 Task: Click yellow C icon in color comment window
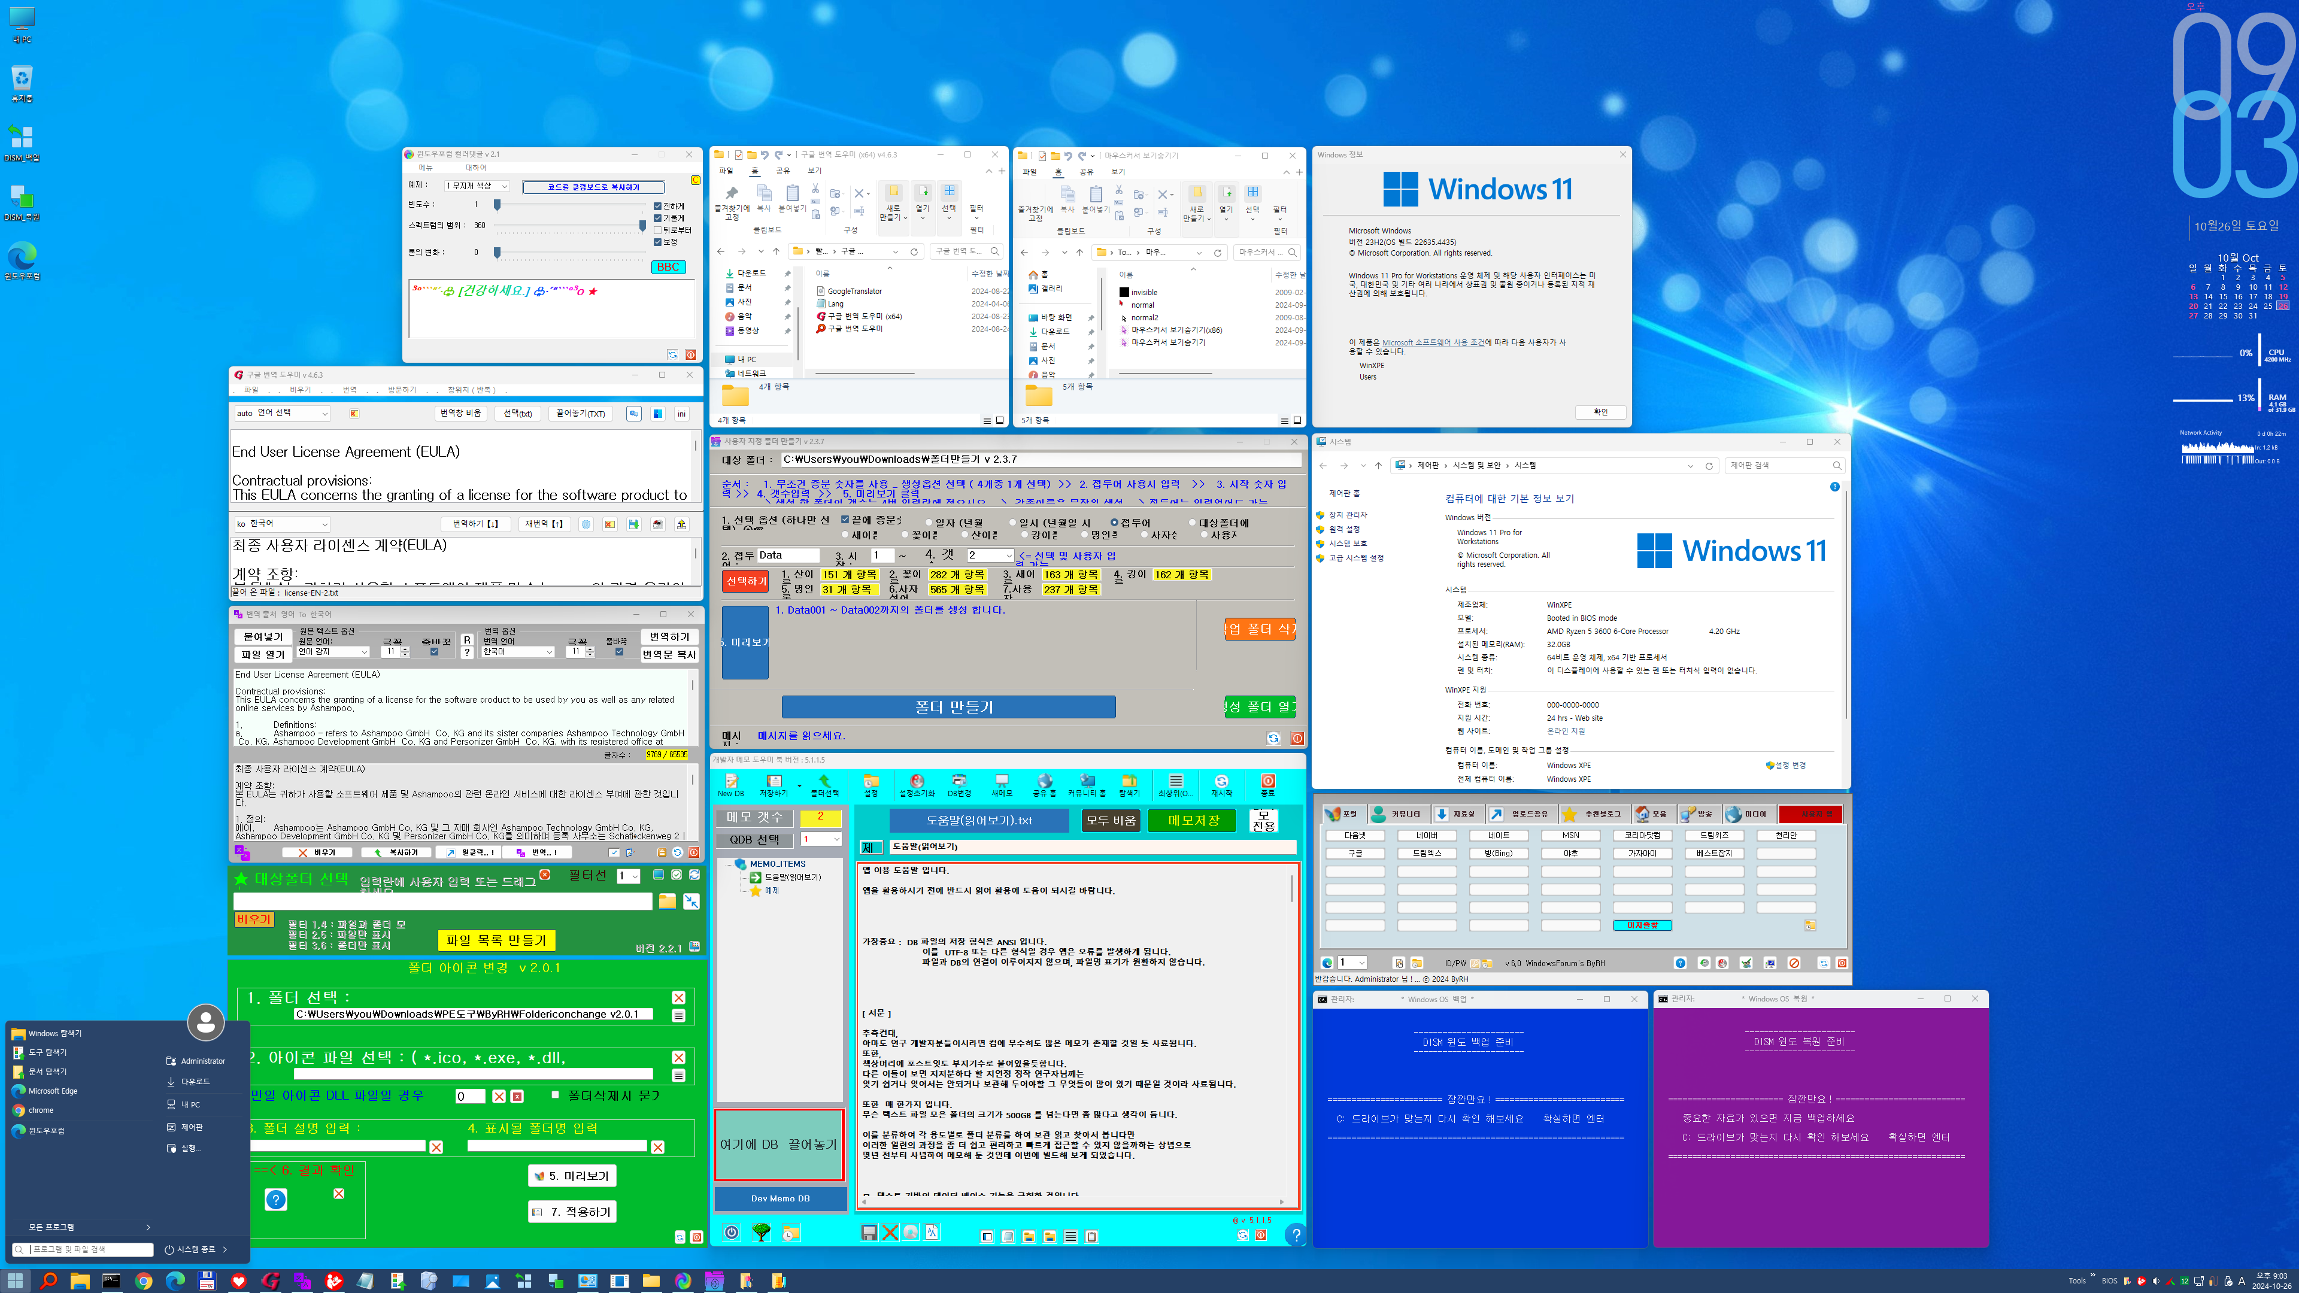click(695, 180)
